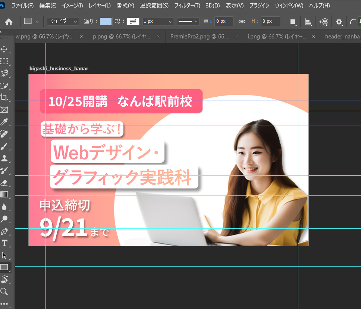Select the Dodge tool
Viewport: 361px width, 309px height.
4,219
